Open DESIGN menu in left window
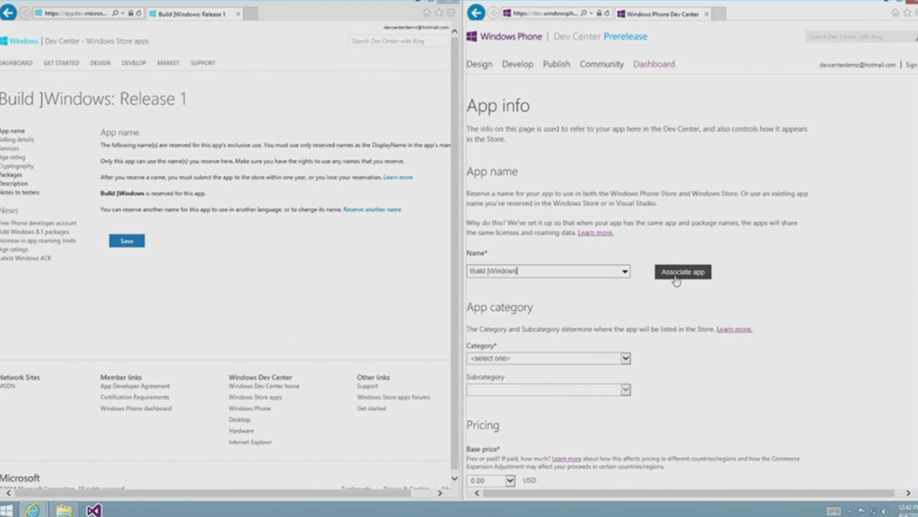This screenshot has width=918, height=517. click(100, 63)
